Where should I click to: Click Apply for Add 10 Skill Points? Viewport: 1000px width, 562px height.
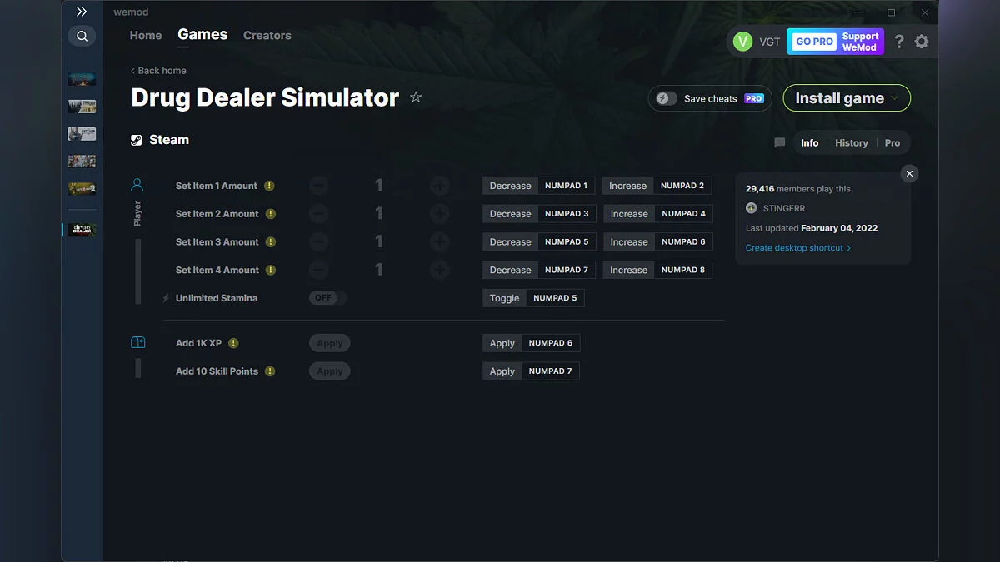pyautogui.click(x=330, y=371)
